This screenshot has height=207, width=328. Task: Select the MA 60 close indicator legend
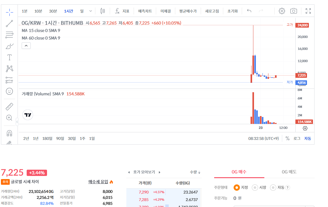pyautogui.click(x=41, y=38)
